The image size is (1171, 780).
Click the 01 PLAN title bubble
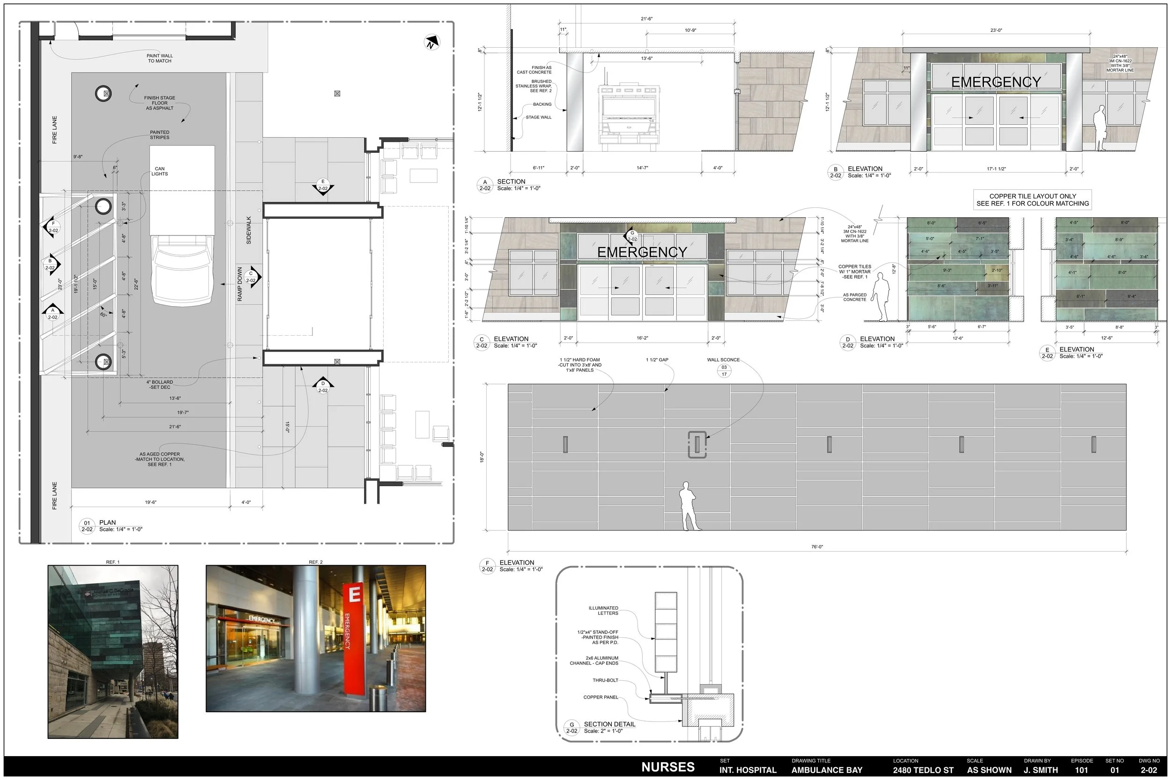[87, 526]
